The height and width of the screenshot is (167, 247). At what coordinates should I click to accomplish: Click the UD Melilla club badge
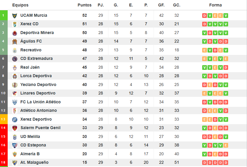[15, 137]
